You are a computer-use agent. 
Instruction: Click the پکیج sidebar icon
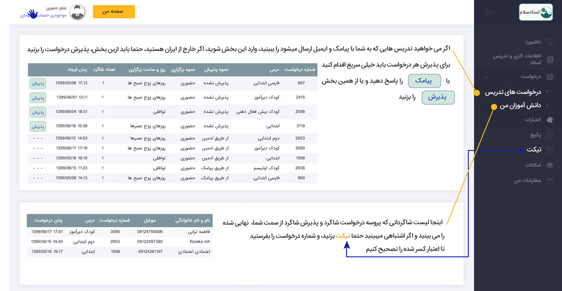[550, 135]
